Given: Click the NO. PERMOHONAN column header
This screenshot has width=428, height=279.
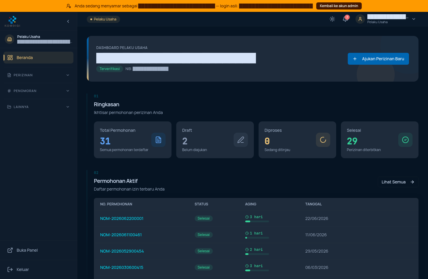Looking at the screenshot, I should coord(116,204).
